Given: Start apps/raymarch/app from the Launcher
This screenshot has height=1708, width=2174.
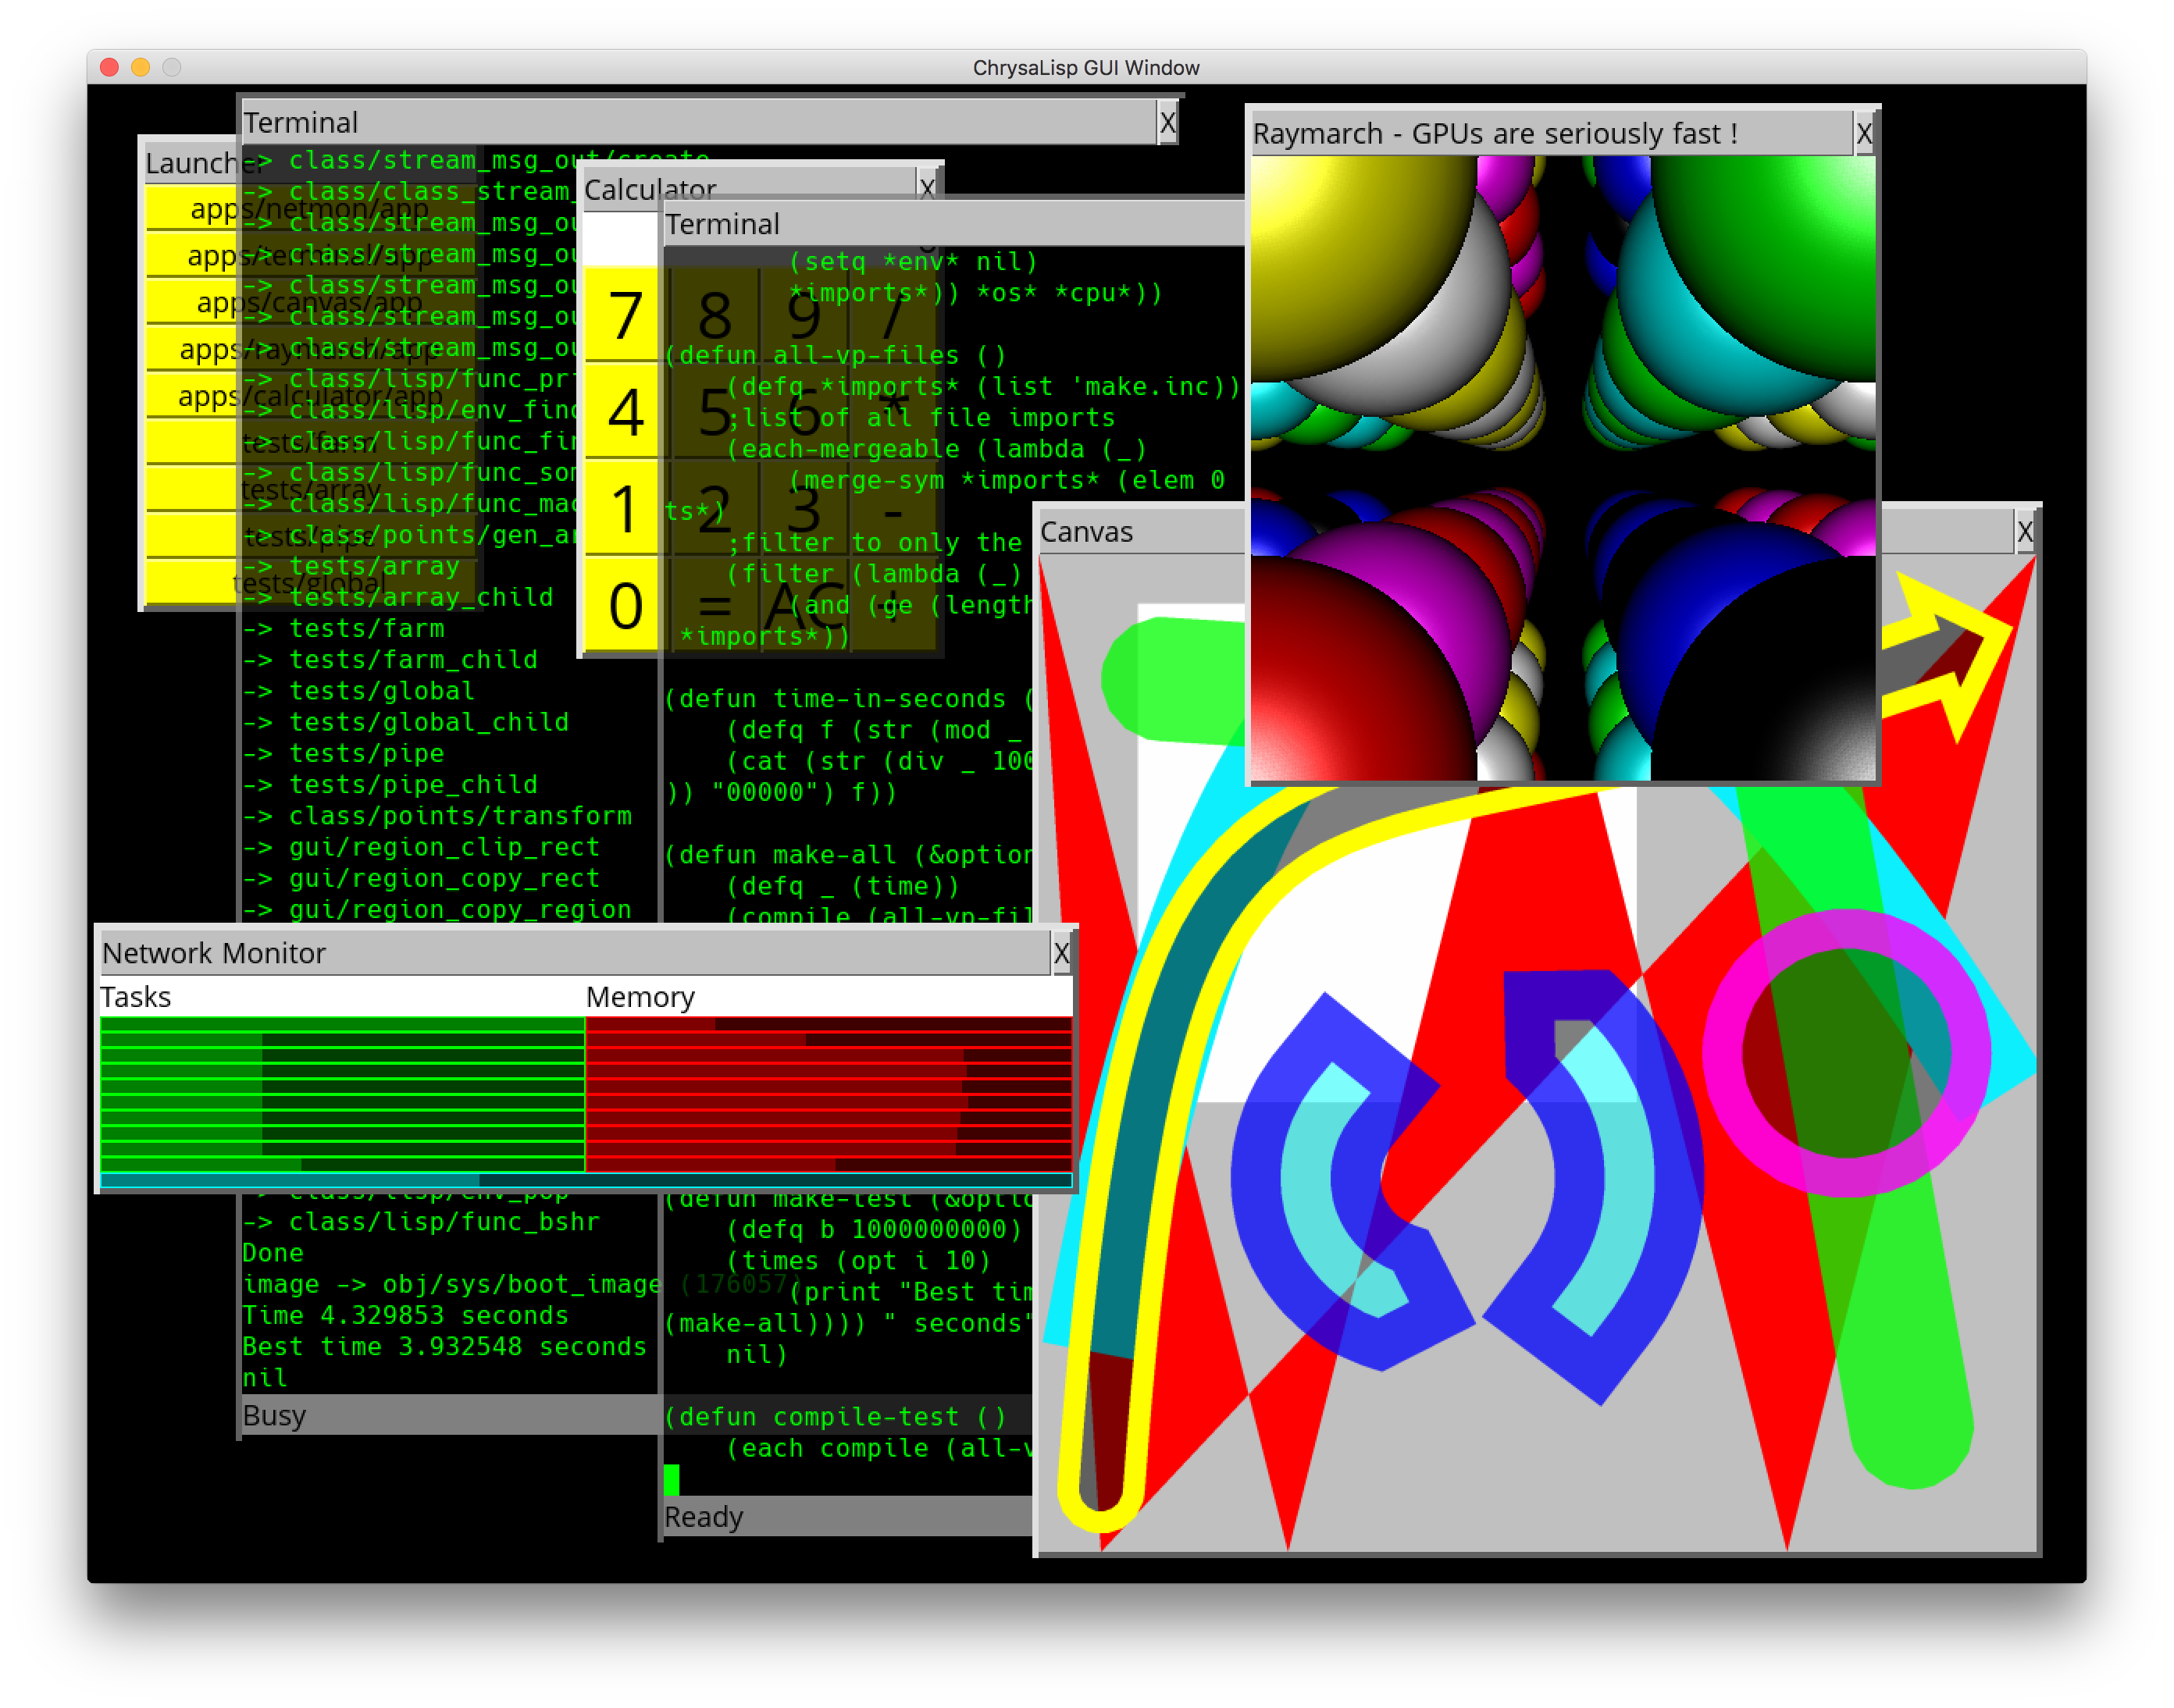Looking at the screenshot, I should tap(192, 350).
